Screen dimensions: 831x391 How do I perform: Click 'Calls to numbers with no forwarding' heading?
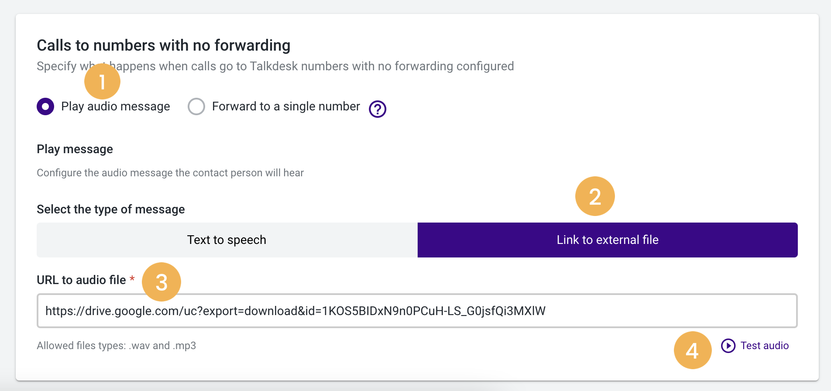(164, 45)
